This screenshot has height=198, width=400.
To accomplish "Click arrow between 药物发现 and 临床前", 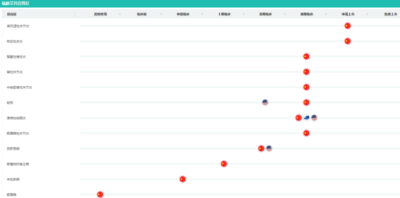I will [120, 14].
